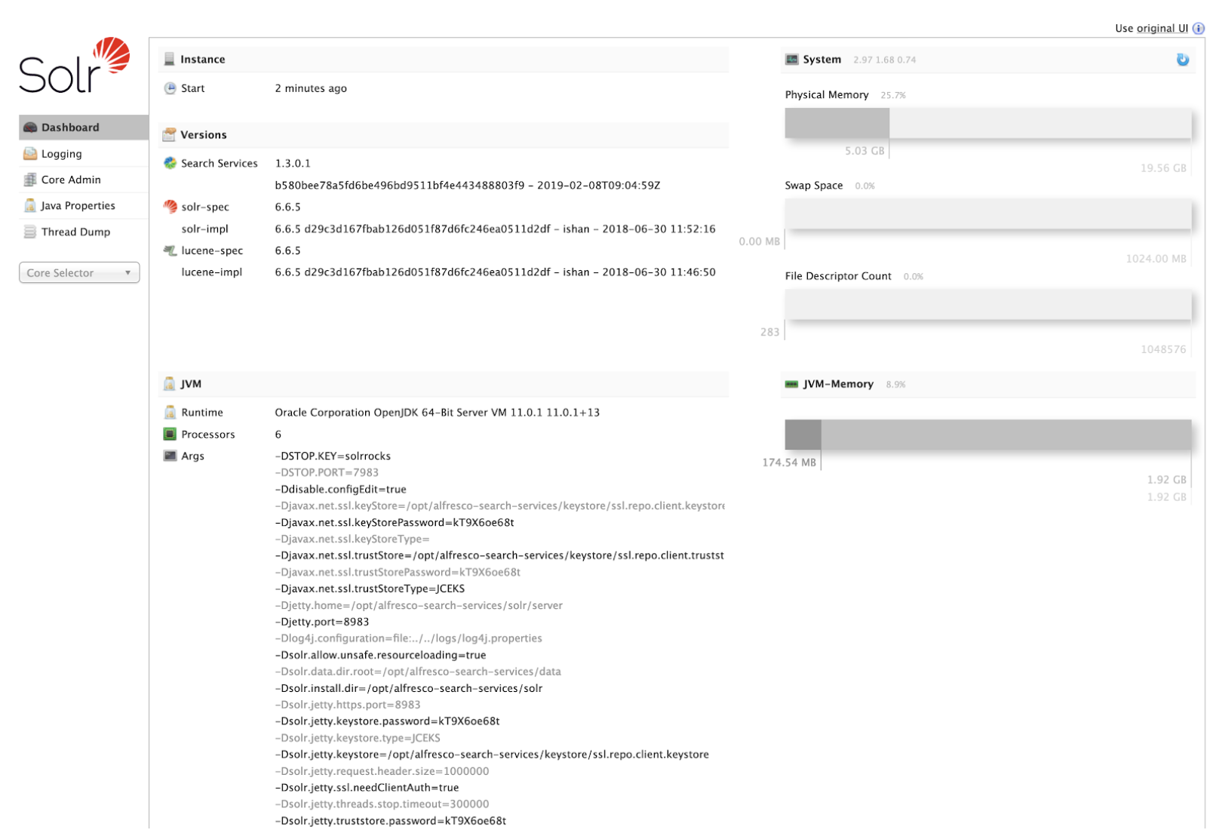Open the Core Selector dropdown
Screen dimensions: 1213x836
[x=79, y=273]
